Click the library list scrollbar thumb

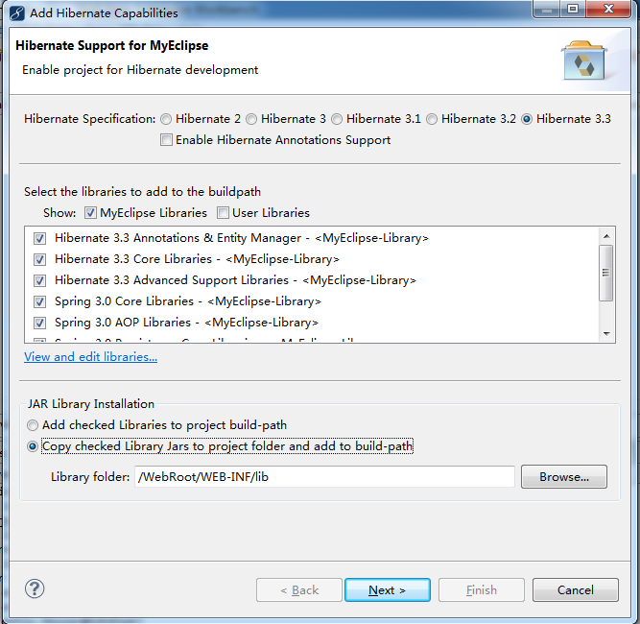606,273
